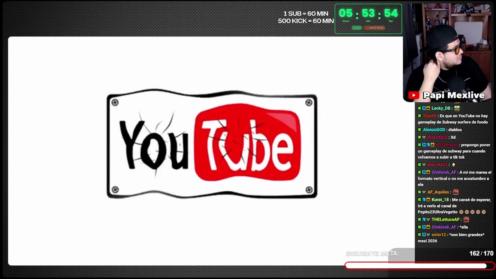Click the YouTube icon beside Papi Mexlive

pos(413,95)
